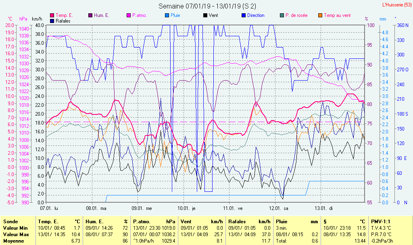Click the teal P. de rosée swatch
The height and width of the screenshot is (245, 413).
point(282,15)
